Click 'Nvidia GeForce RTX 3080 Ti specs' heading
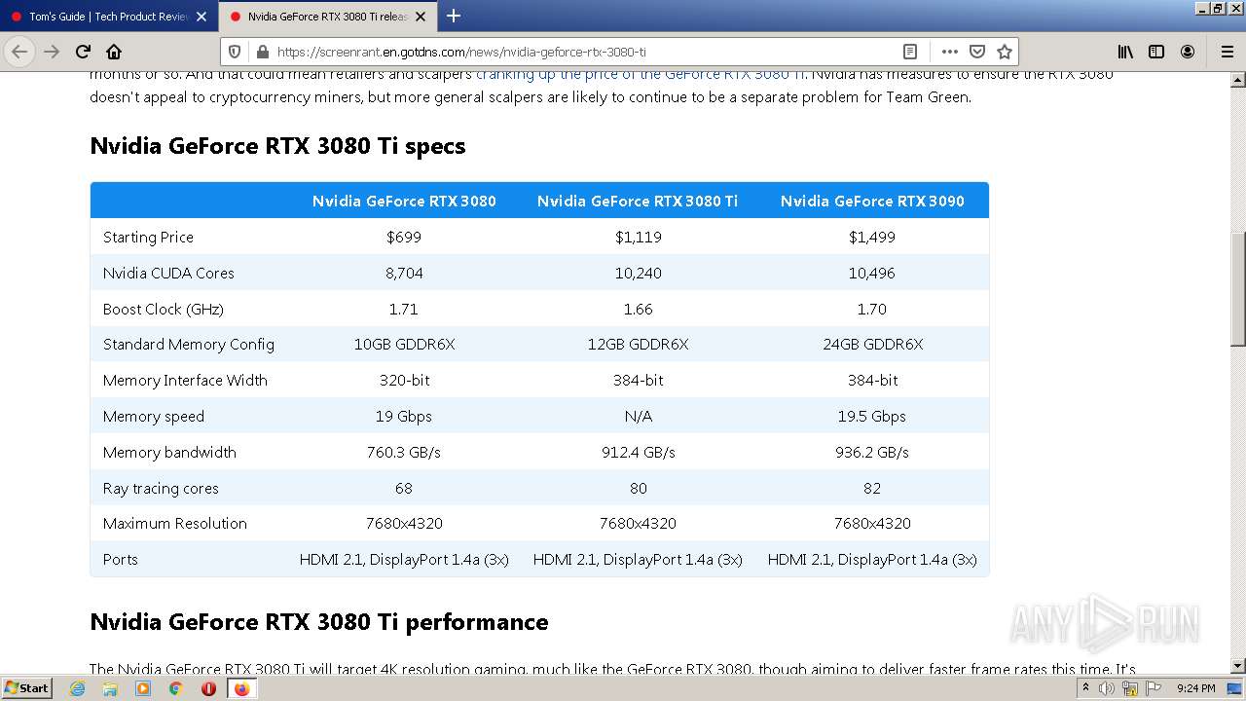This screenshot has height=701, width=1246. pos(277,146)
